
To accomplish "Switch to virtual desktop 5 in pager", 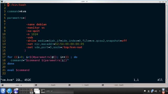I will click(x=21, y=92).
